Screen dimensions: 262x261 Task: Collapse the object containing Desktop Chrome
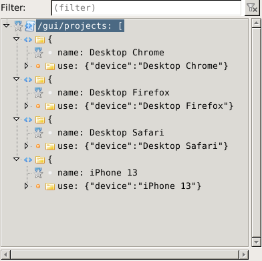(16, 39)
